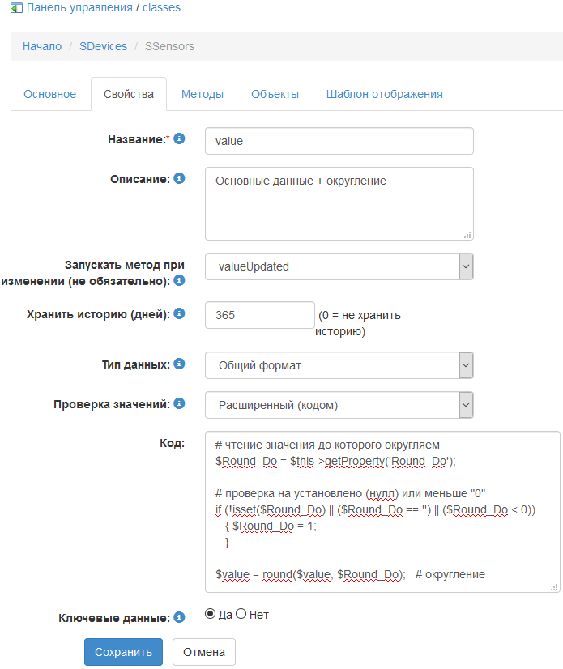Switch to the Методы tab
563x669 pixels.
click(203, 94)
